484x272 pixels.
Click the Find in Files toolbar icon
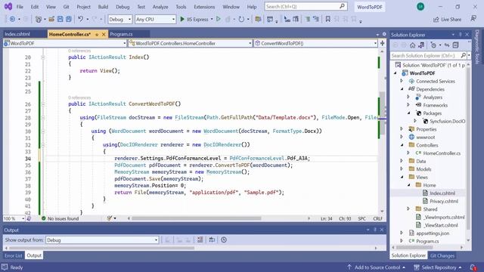pyautogui.click(x=258, y=19)
